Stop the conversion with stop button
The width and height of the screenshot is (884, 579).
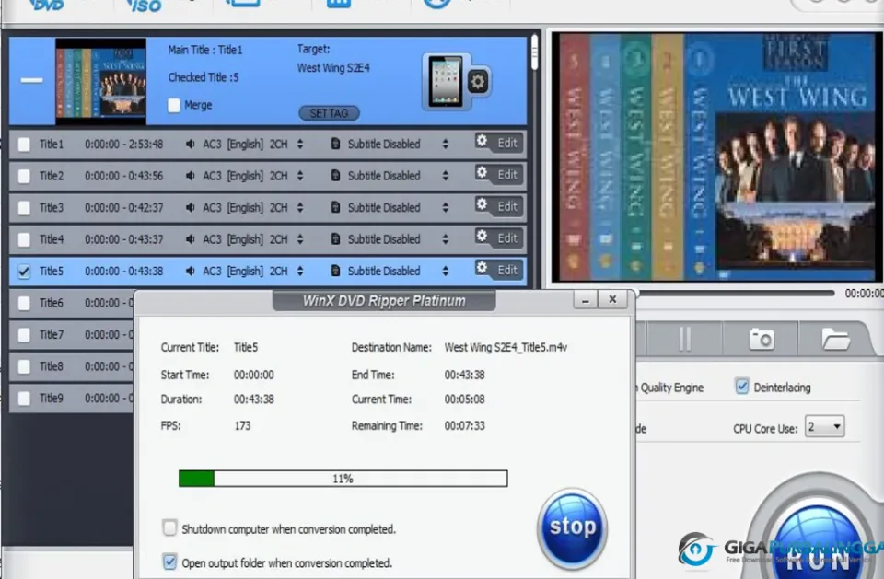click(572, 527)
